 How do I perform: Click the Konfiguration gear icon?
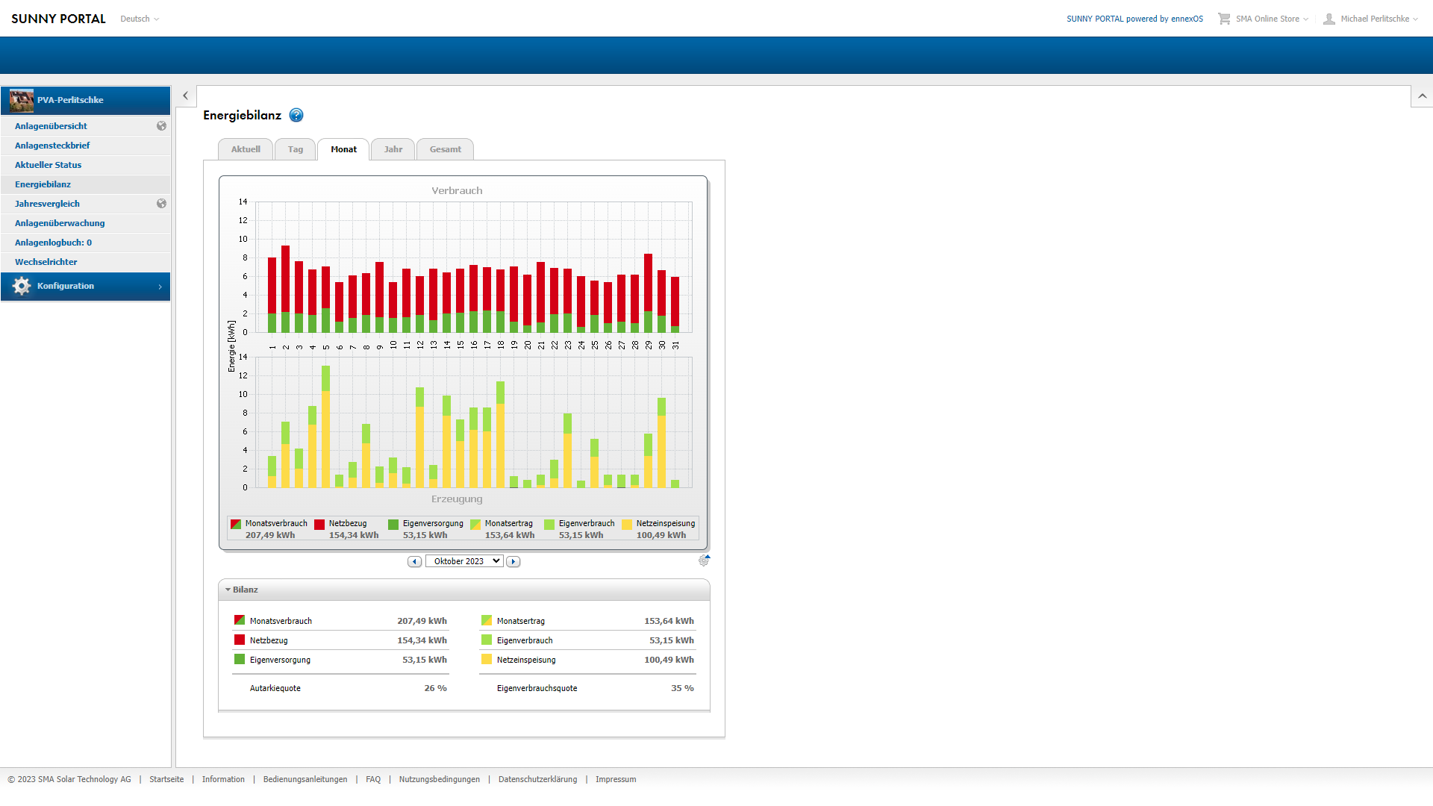pos(22,286)
